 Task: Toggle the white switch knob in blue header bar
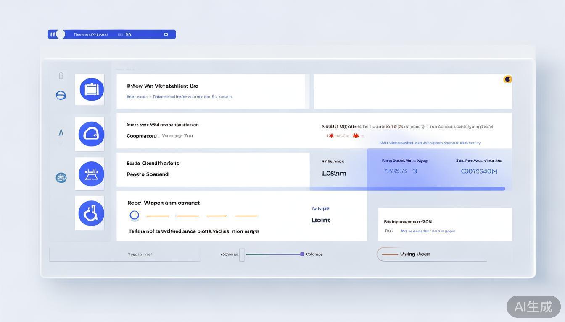coord(61,34)
